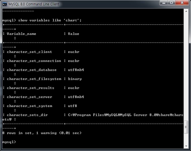Click the Value column header text
This screenshot has height=151, width=191.
74,34
